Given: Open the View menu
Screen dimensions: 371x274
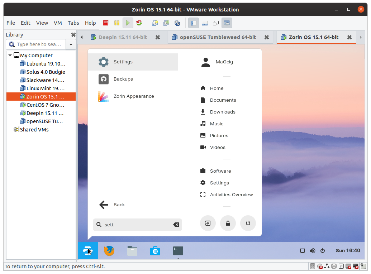Looking at the screenshot, I should point(42,23).
